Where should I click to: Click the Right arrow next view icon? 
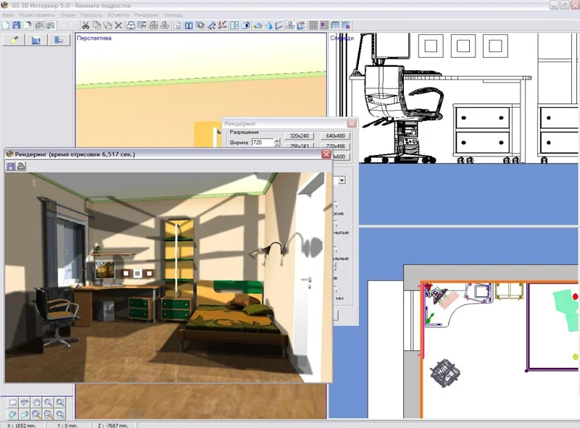[x=25, y=414]
